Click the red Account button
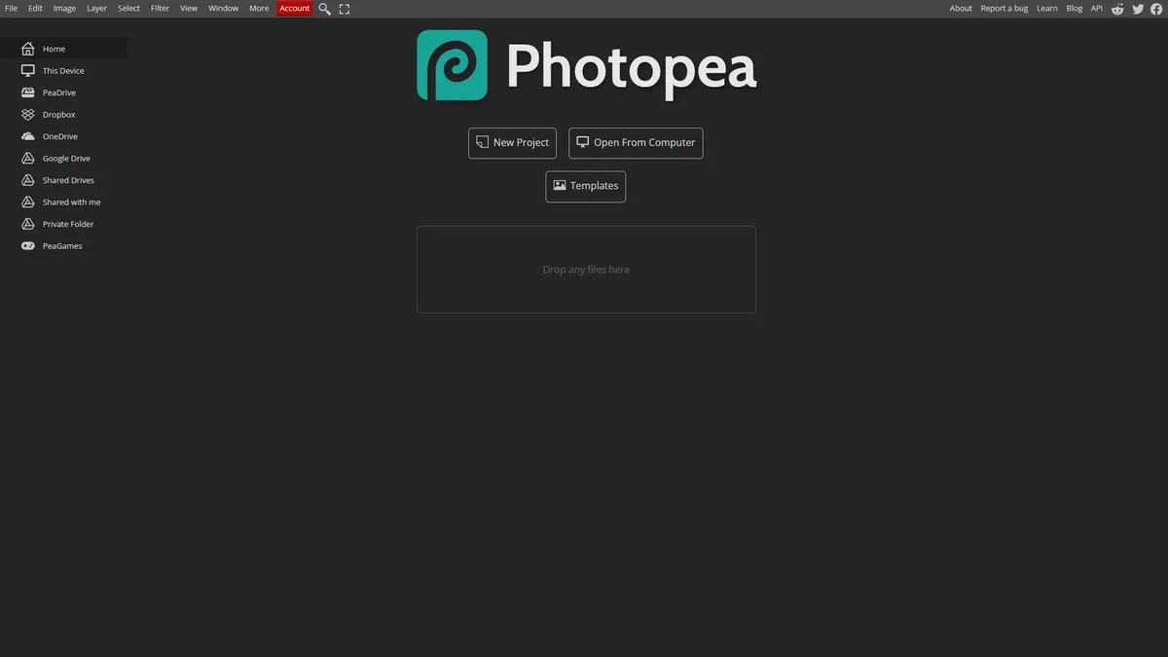Screen dimensions: 1168x657 coord(295,9)
